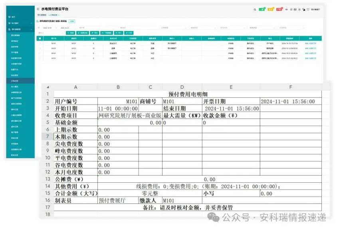Click the 开票日期 cell
Viewport: 337px width, 231px height.
[x=231, y=101]
